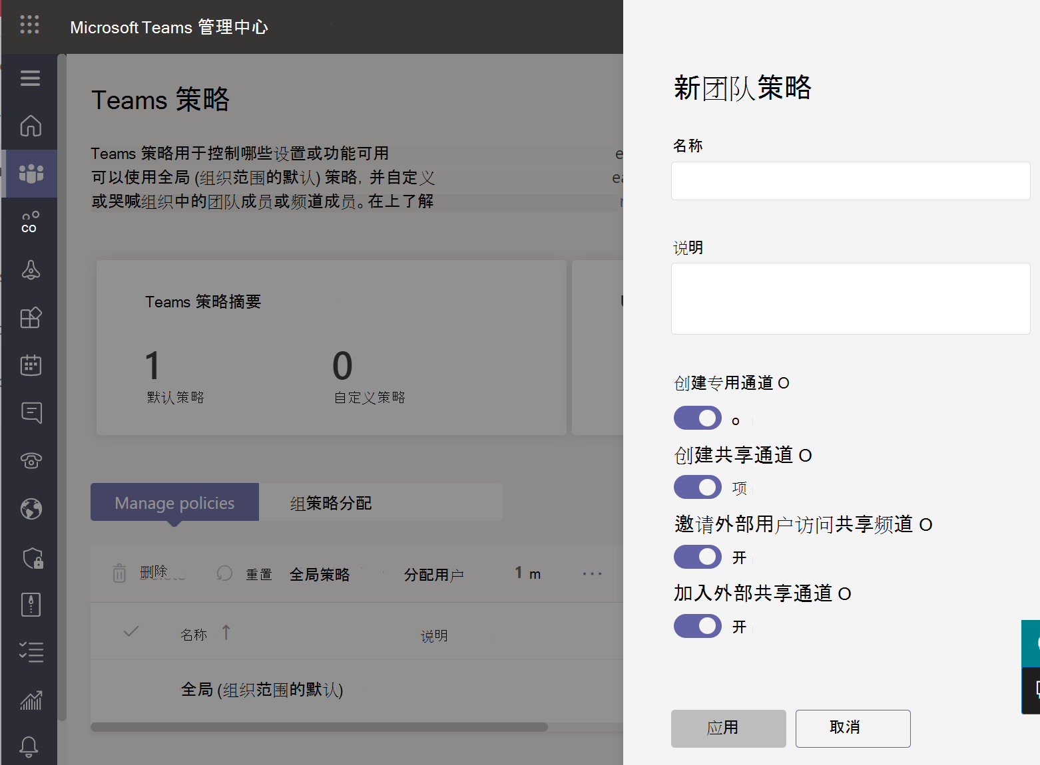Open the Locations globe icon

31,509
